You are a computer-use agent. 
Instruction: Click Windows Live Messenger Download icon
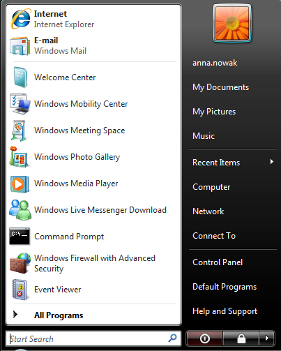(20, 210)
